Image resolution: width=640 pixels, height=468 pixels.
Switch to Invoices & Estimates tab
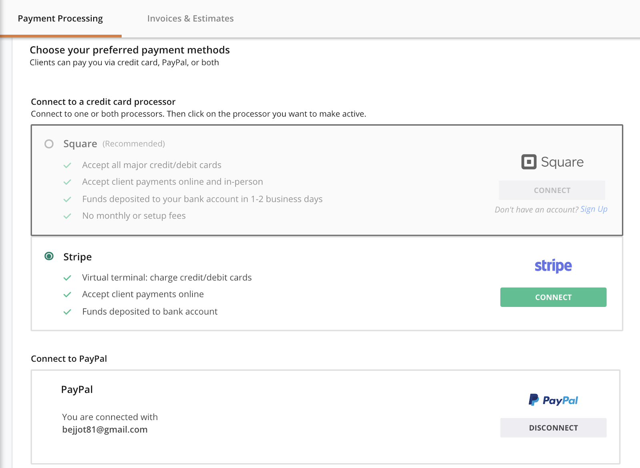pos(190,19)
